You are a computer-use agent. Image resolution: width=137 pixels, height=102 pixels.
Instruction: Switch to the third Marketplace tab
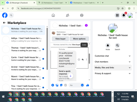tap(84, 3)
